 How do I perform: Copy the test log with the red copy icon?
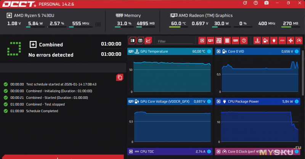pyautogui.click(x=120, y=77)
